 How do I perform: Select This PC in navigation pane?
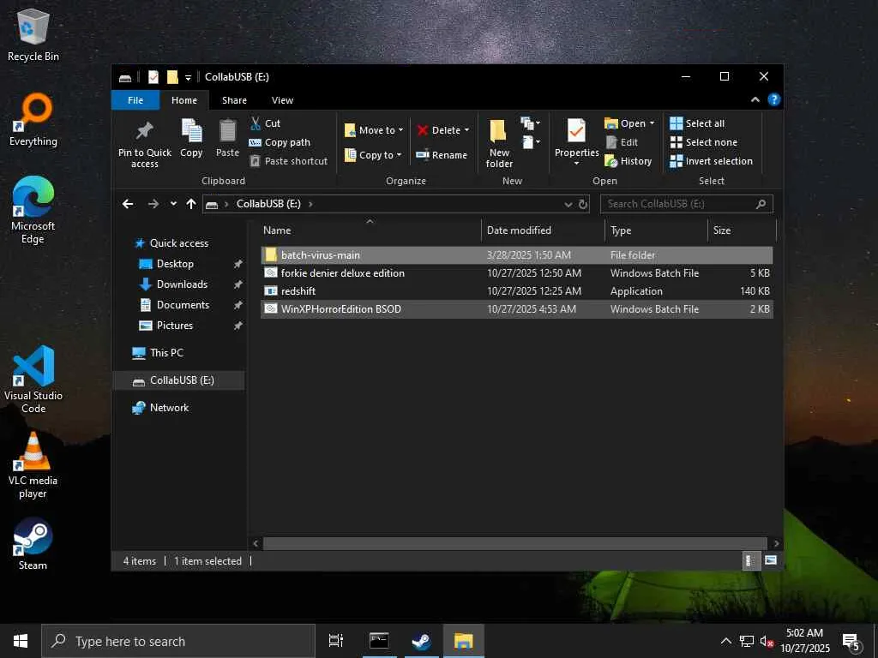(166, 352)
